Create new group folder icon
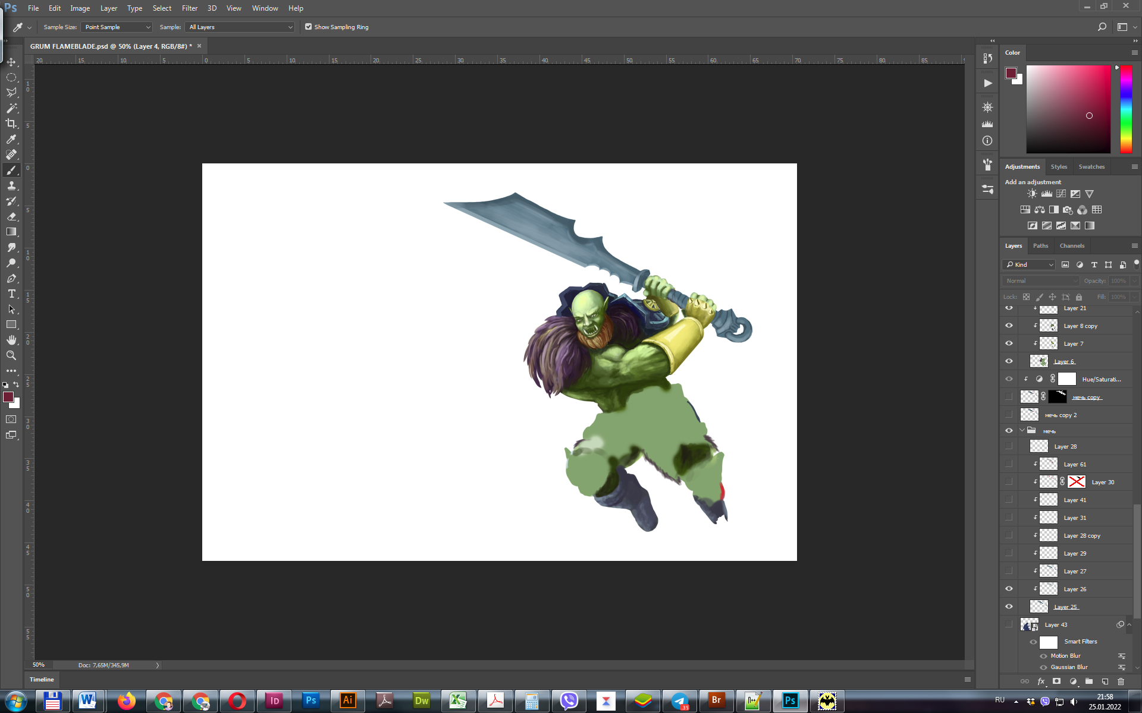This screenshot has width=1142, height=713. pyautogui.click(x=1089, y=682)
